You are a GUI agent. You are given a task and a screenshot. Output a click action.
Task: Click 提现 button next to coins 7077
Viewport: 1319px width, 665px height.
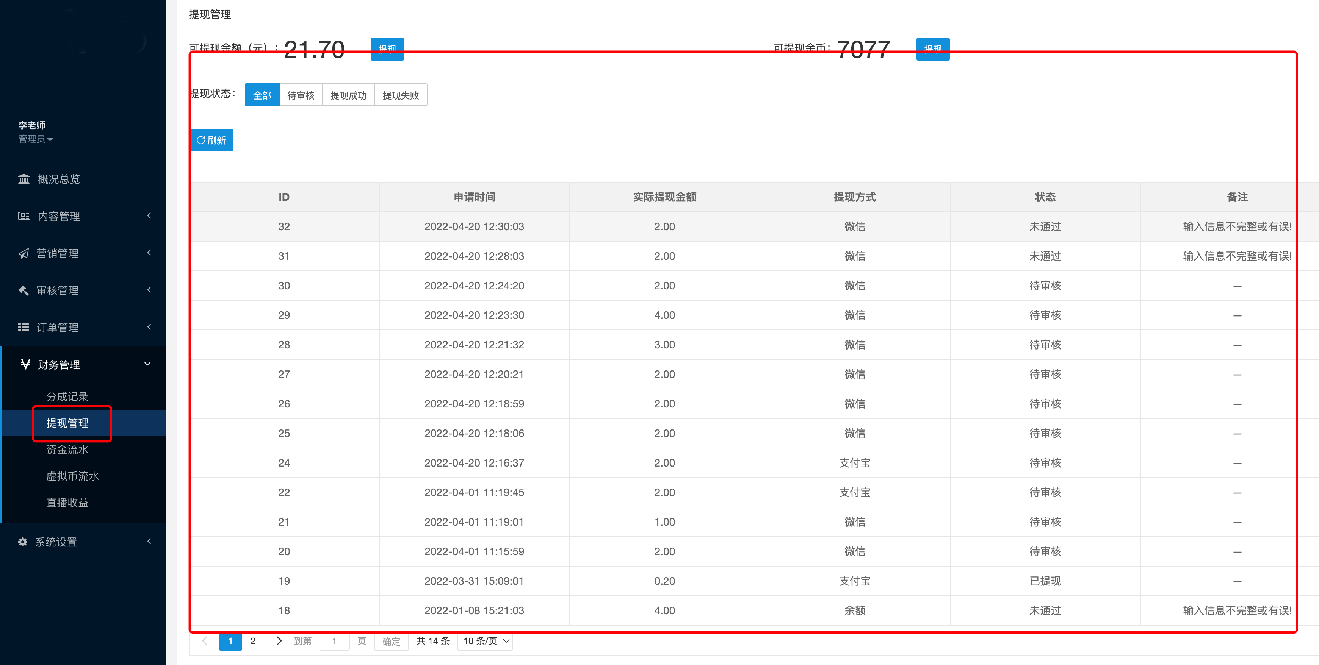[x=933, y=49]
